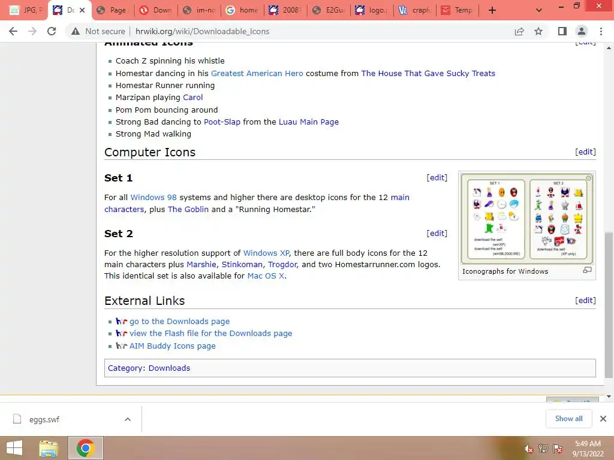Image resolution: width=614 pixels, height=460 pixels.
Task: Switch to the E2Gu tab
Action: click(329, 10)
